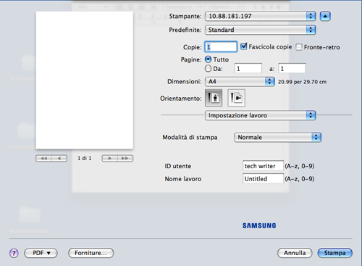Click the Stampa button
The image size is (362, 266).
pos(335,253)
